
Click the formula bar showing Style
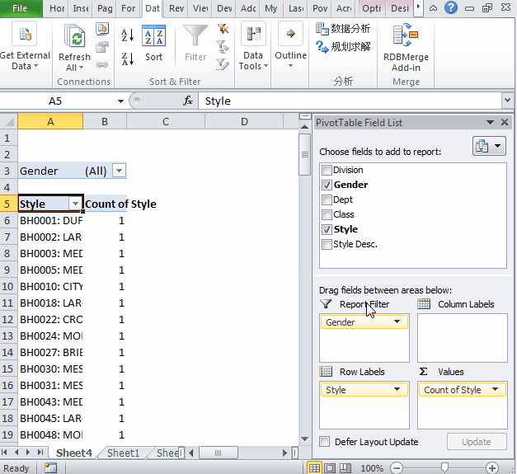tap(350, 101)
